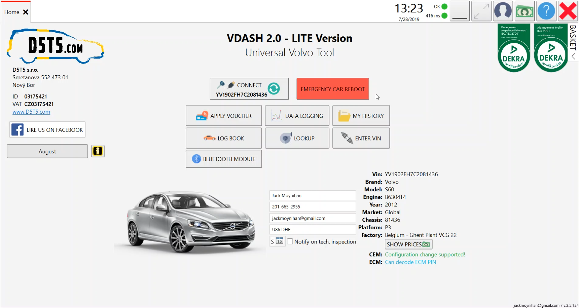
Task: Click the U86 DHF plate field
Action: pos(312,229)
